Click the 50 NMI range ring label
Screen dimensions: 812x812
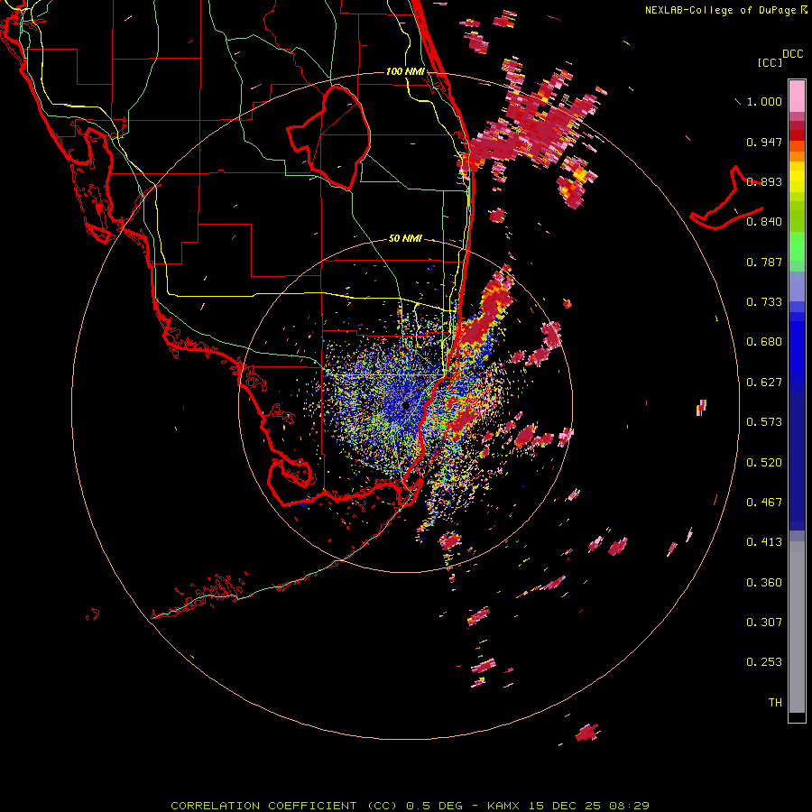[405, 239]
